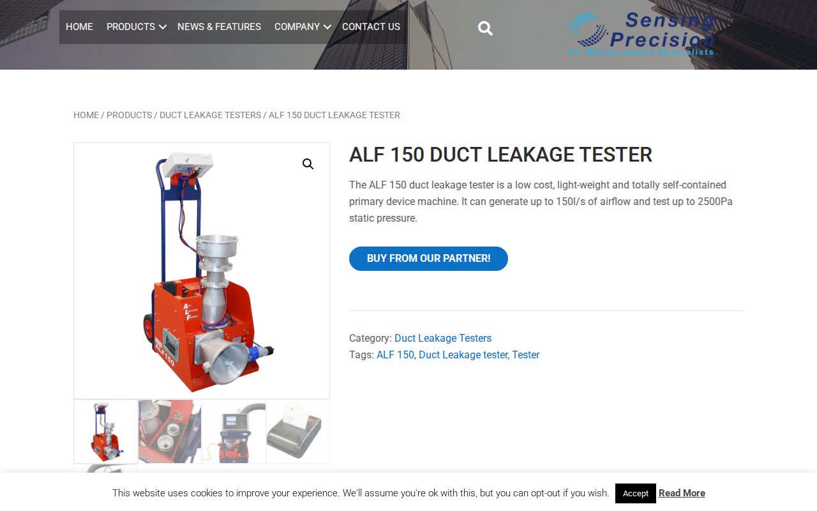Go to Contact Us page
Screen dimensions: 817x511
click(371, 27)
